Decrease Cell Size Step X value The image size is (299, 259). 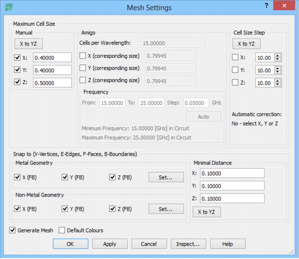278,59
